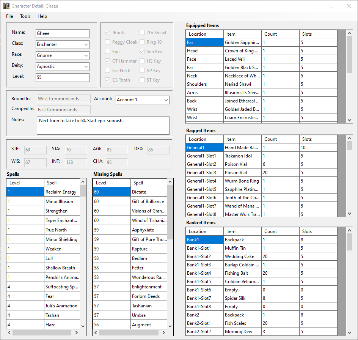The height and width of the screenshot is (340, 358).
Task: Click left arrow on Missing Spells horizontal scrollbar
Action: pyautogui.click(x=96, y=332)
